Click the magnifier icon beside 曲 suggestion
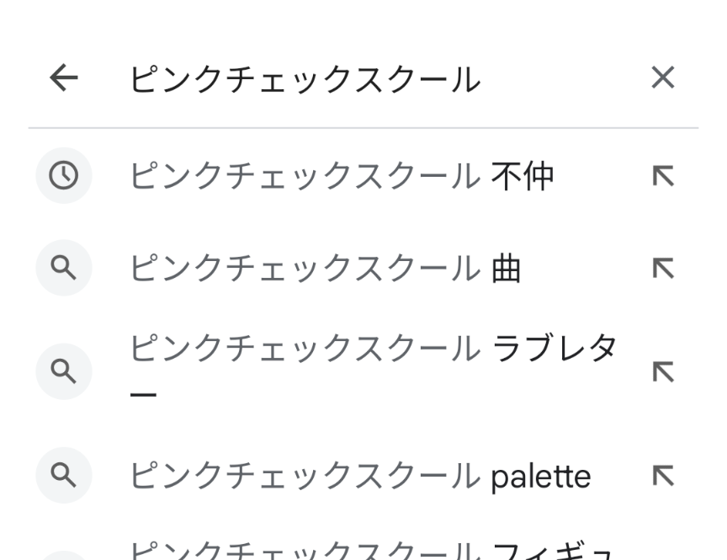 click(64, 268)
